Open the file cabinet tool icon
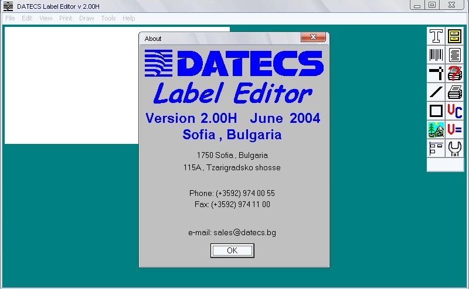The width and height of the screenshot is (469, 289). click(x=455, y=36)
